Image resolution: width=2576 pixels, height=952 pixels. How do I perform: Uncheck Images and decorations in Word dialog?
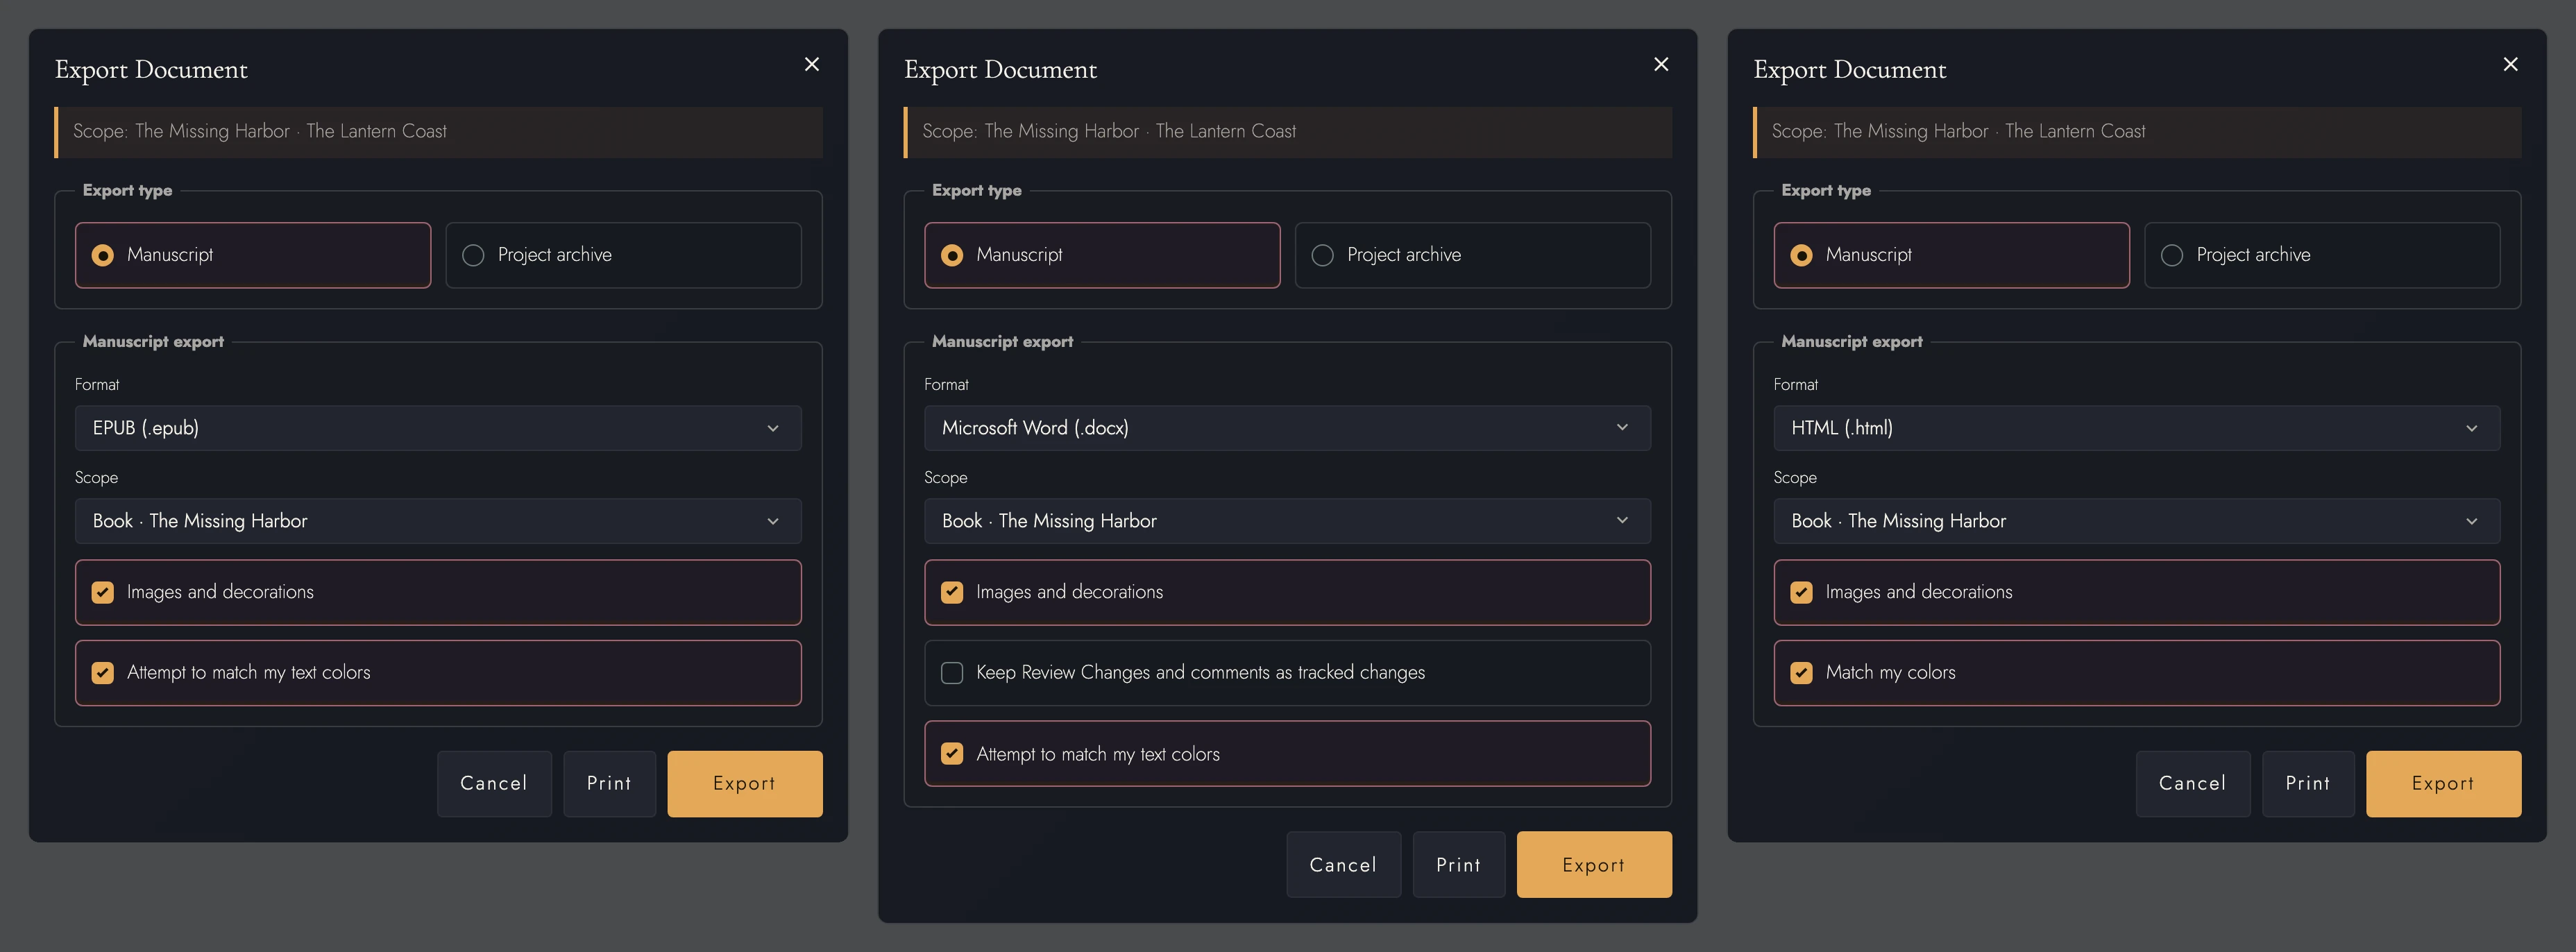click(x=952, y=592)
